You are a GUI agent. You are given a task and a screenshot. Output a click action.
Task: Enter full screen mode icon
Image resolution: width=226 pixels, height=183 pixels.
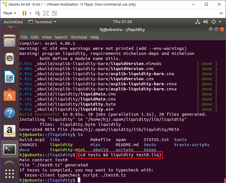(x=46, y=13)
